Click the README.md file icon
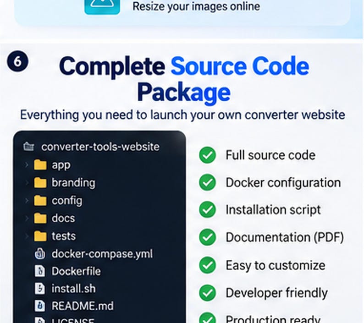The width and height of the screenshot is (364, 323). [x=40, y=306]
